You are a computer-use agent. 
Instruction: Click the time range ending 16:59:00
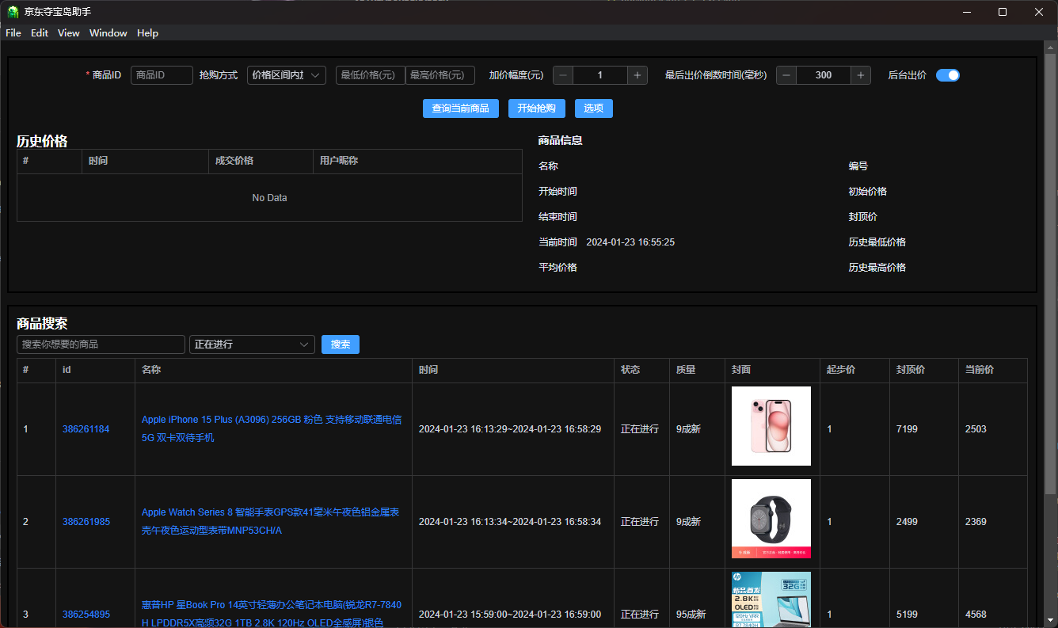pos(510,615)
